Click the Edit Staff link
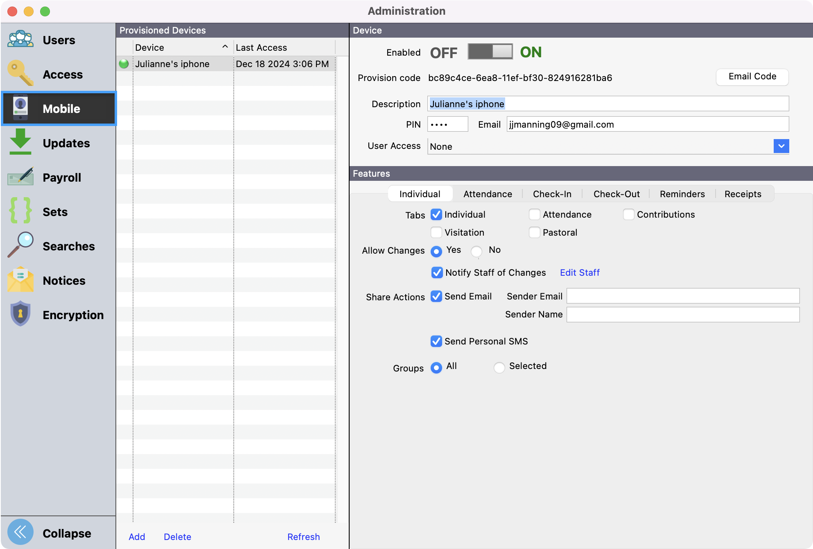813x549 pixels. coord(579,272)
